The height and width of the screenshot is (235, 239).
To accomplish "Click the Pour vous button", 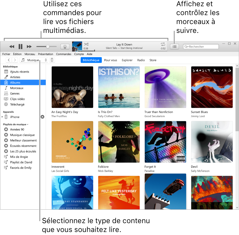I will 111,60.
